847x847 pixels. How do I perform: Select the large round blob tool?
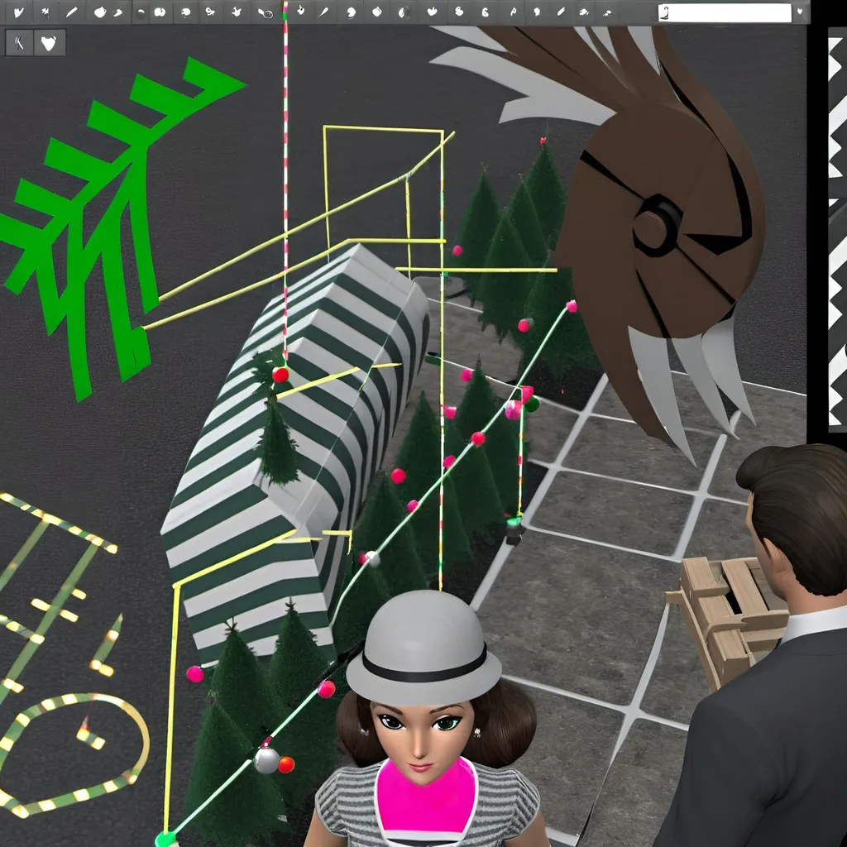point(100,12)
